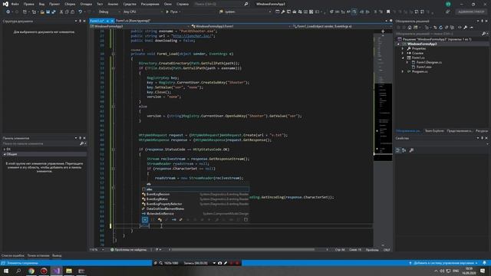The width and height of the screenshot is (491, 276).
Task: Open the Сборка menu
Action: point(70,4)
